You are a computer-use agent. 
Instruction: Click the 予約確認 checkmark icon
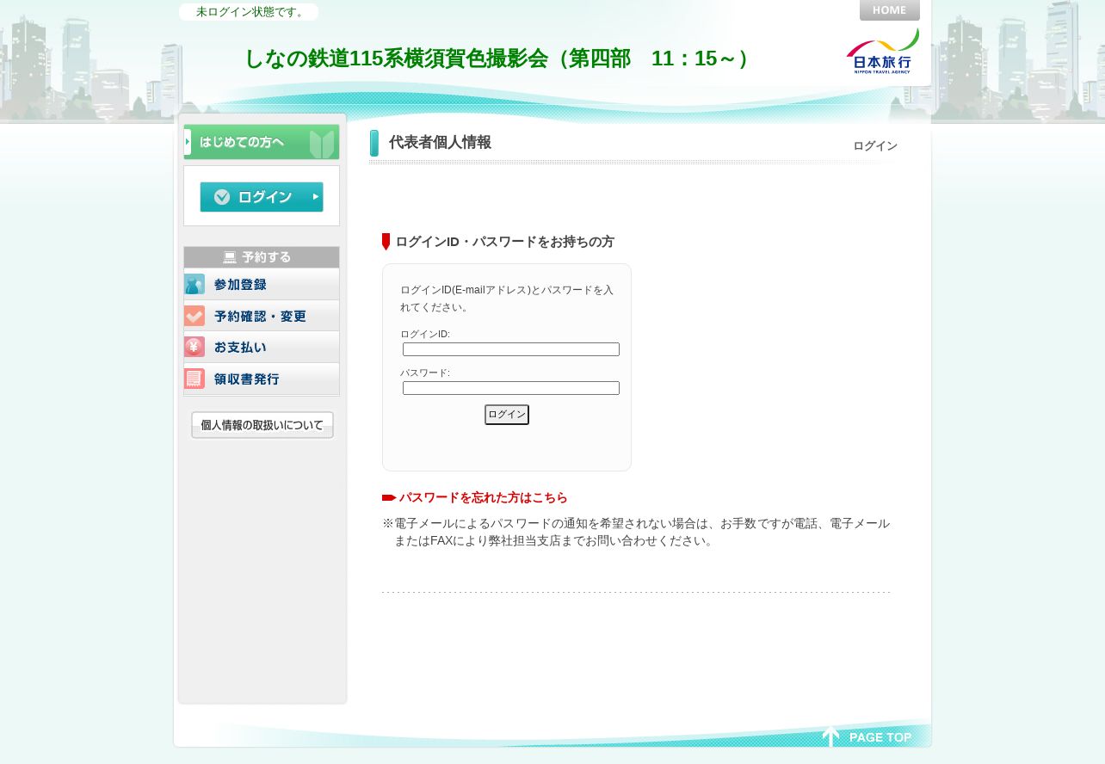[194, 316]
